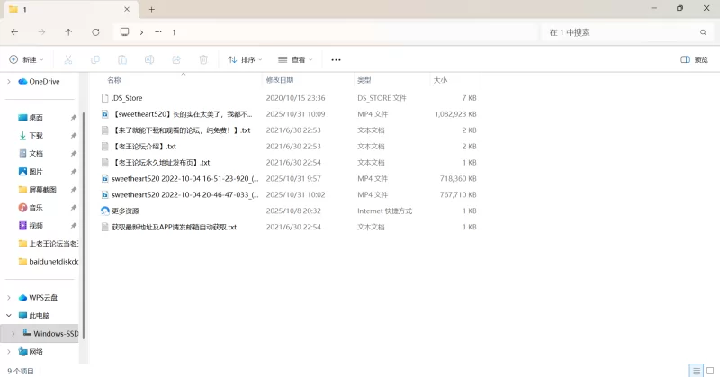Expand the 此电脑 tree node
The width and height of the screenshot is (720, 377).
click(10, 316)
